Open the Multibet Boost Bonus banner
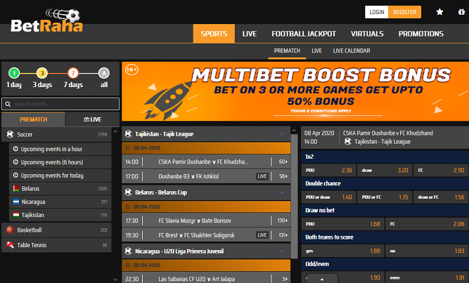469x283 pixels. pyautogui.click(x=295, y=91)
